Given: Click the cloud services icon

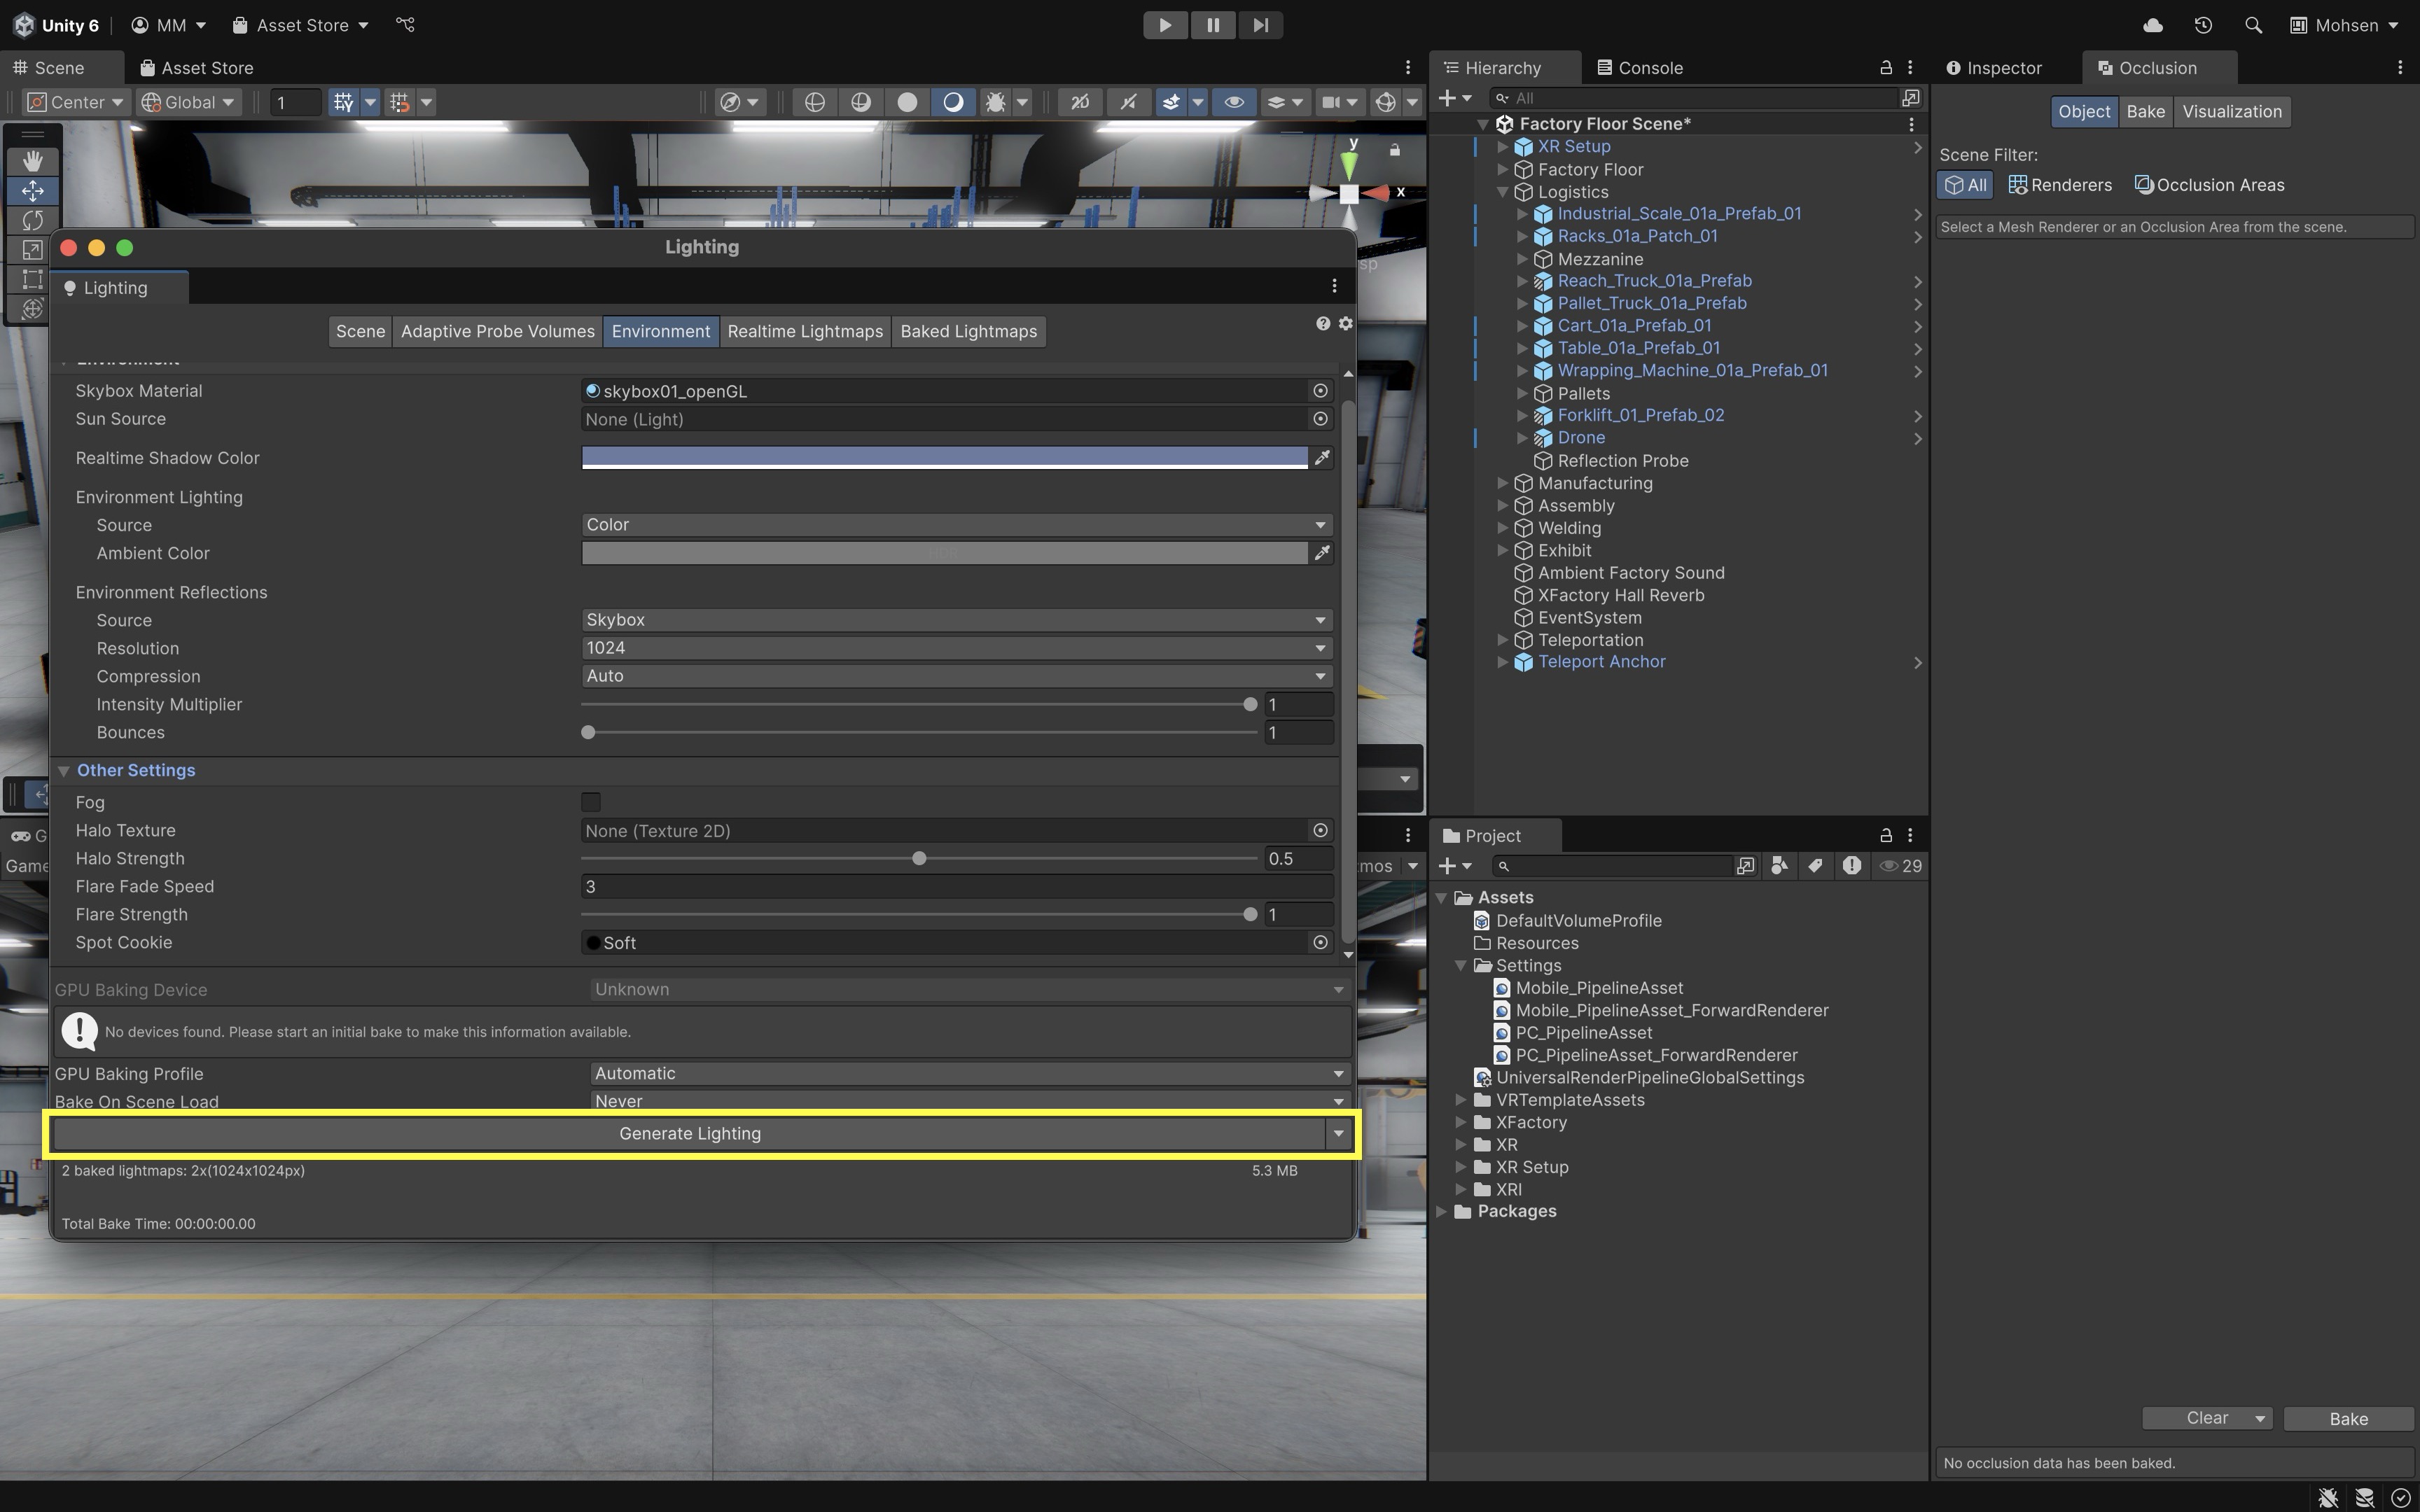Looking at the screenshot, I should [x=2153, y=25].
